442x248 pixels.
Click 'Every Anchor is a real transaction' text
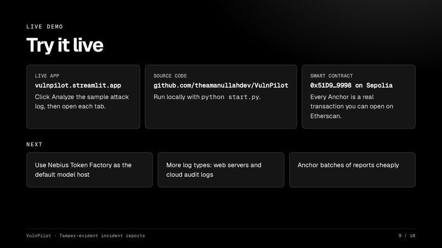click(x=352, y=106)
